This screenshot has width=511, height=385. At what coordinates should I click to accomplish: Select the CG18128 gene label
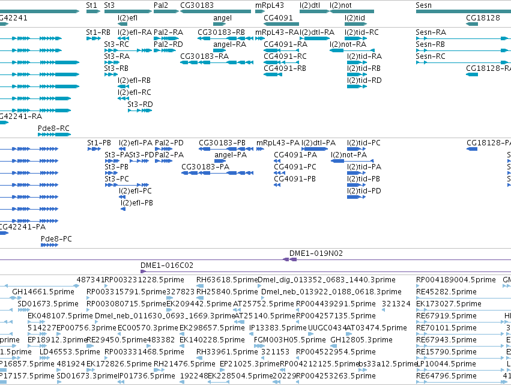pyautogui.click(x=483, y=17)
